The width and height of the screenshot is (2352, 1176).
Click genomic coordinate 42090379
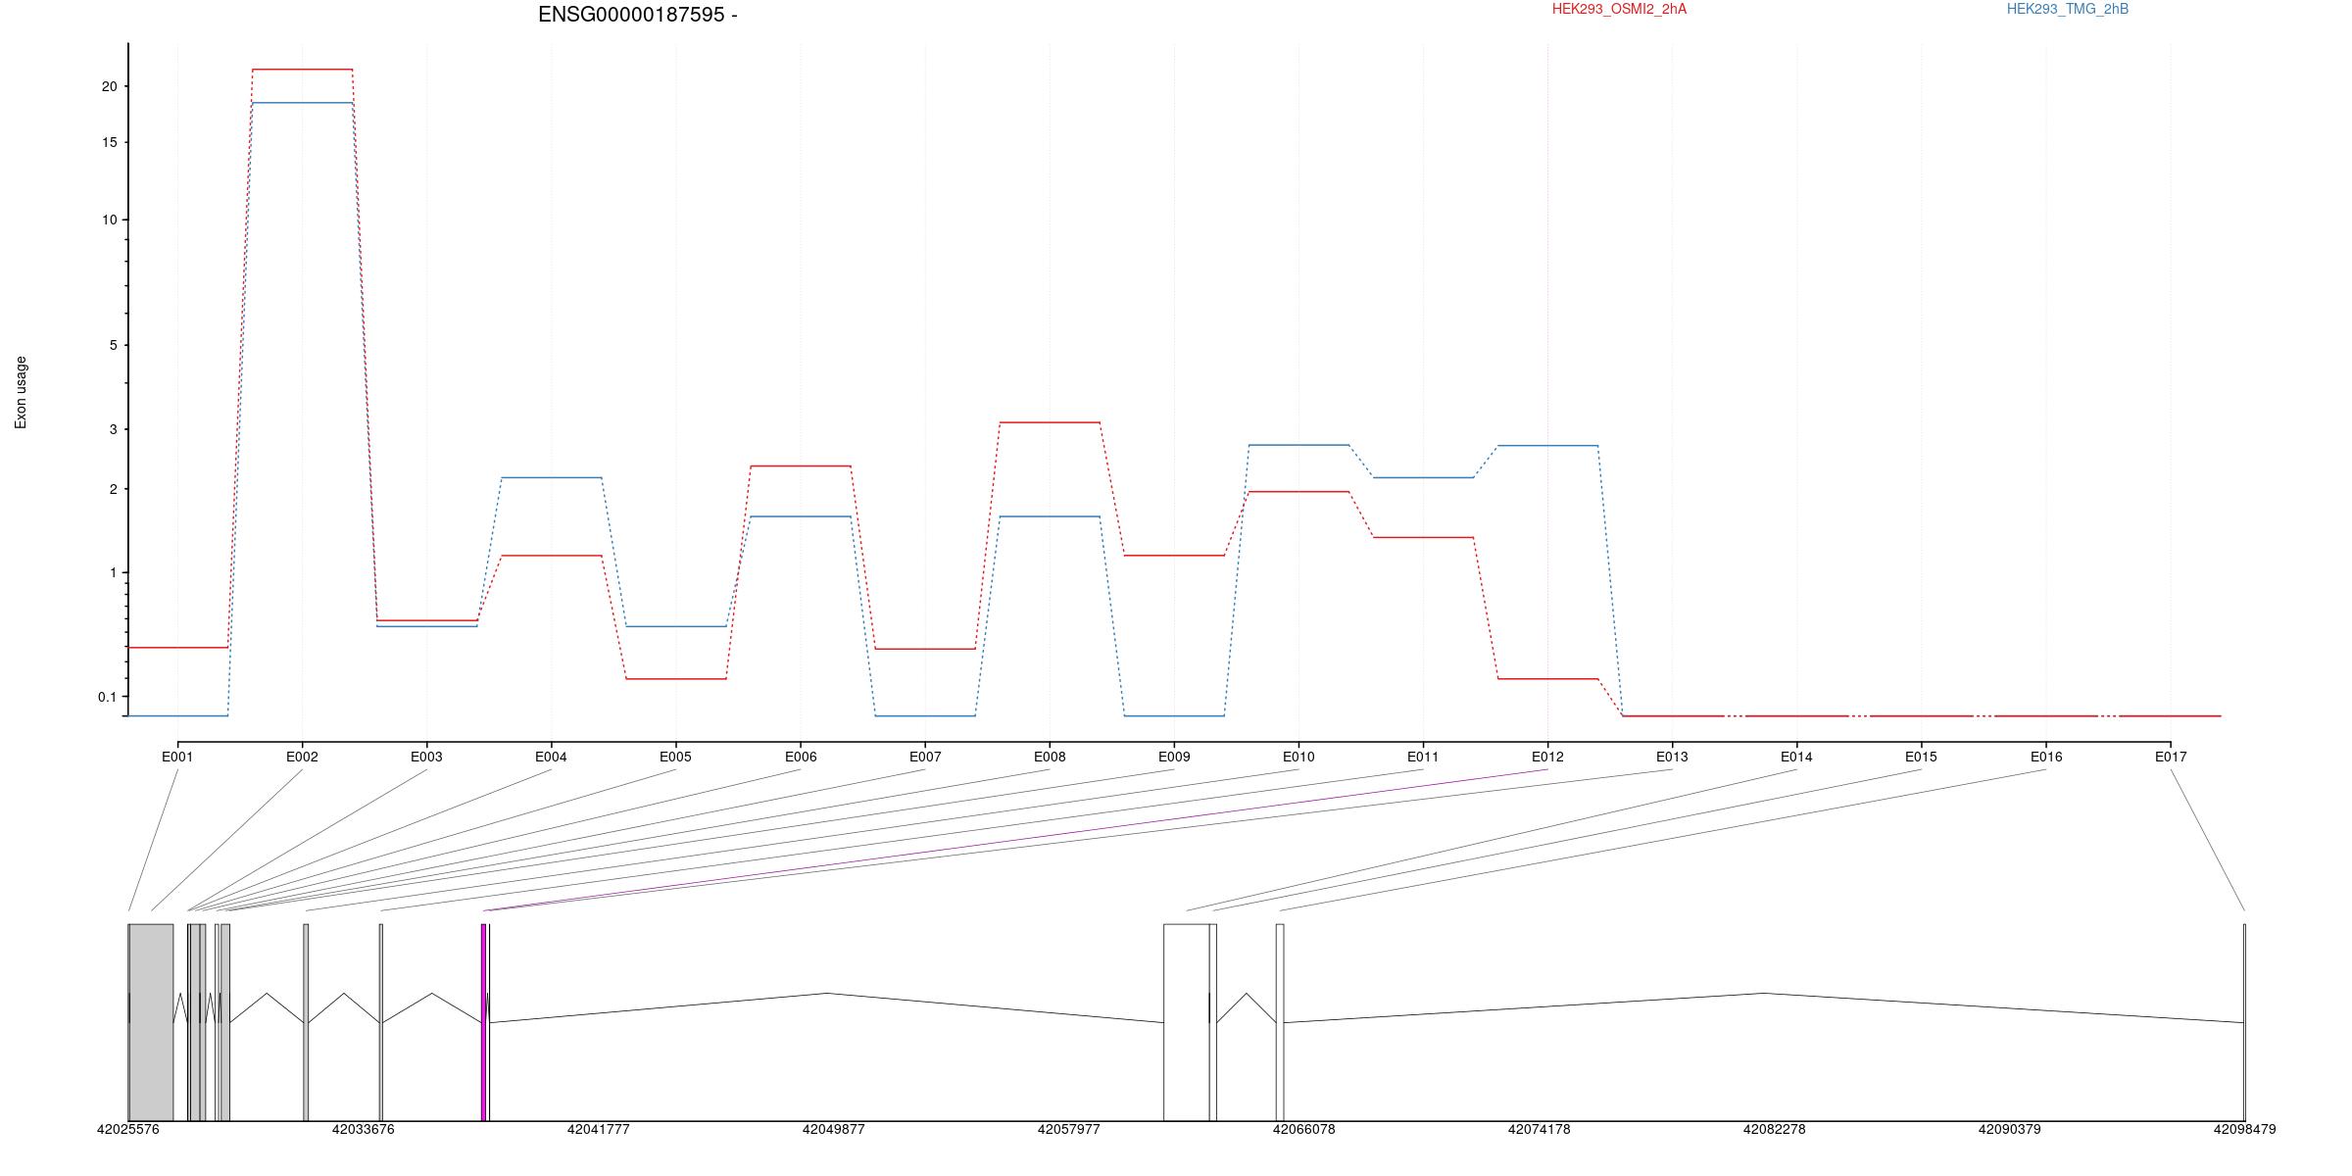coord(2009,1129)
